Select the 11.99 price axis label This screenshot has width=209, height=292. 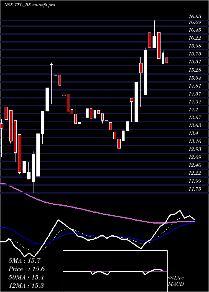[x=195, y=181]
